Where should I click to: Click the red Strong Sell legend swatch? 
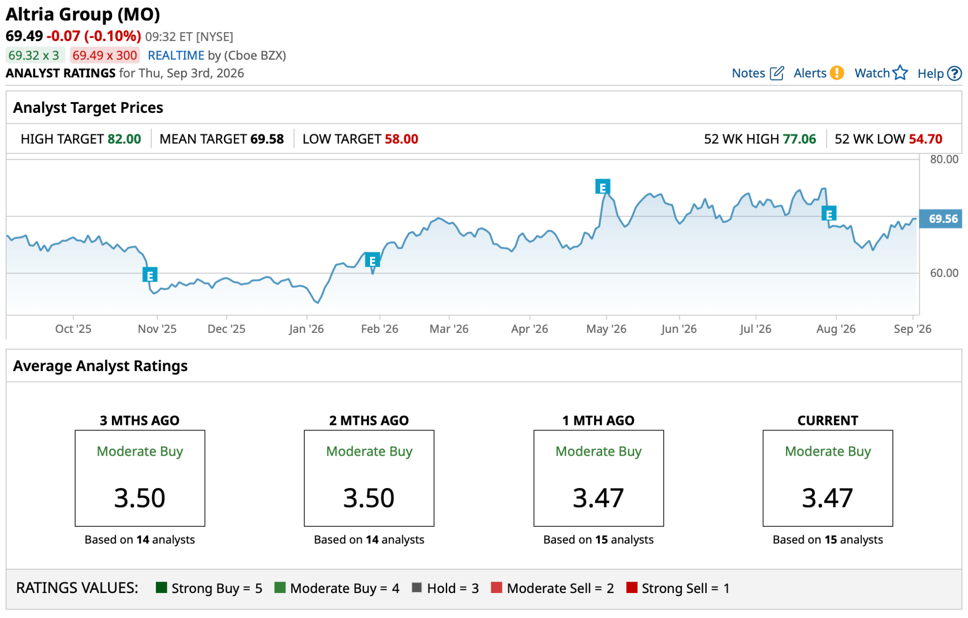point(631,587)
